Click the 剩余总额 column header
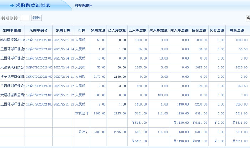Screen dimensions: 250x148 [237, 31]
